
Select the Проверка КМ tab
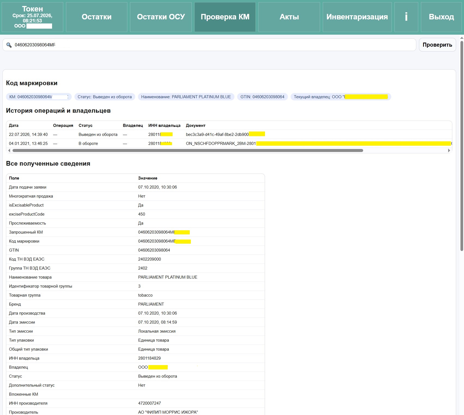click(225, 17)
